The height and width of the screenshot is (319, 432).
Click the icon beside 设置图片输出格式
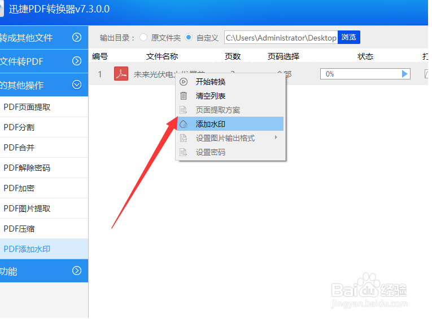(184, 138)
